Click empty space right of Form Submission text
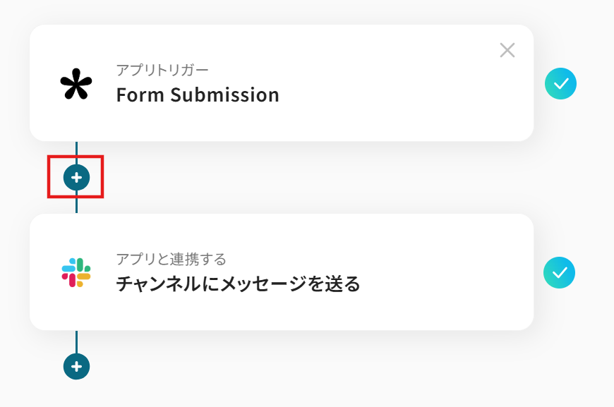614x407 pixels. click(x=392, y=95)
